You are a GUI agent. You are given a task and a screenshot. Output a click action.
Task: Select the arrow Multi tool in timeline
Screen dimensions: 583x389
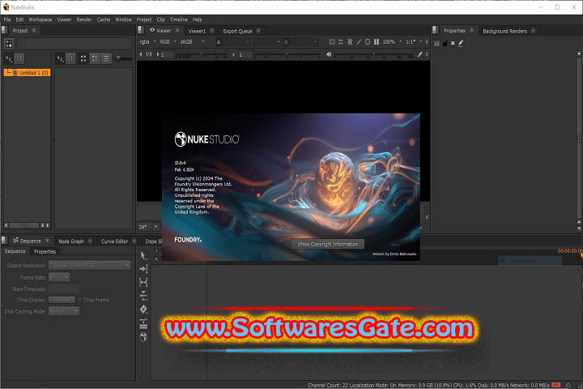(143, 255)
